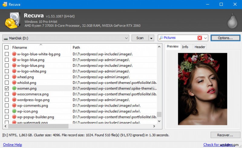Viewport: 242px width, 148px height.
Task: Click the Recuva title bar app icon
Action: [5, 4]
